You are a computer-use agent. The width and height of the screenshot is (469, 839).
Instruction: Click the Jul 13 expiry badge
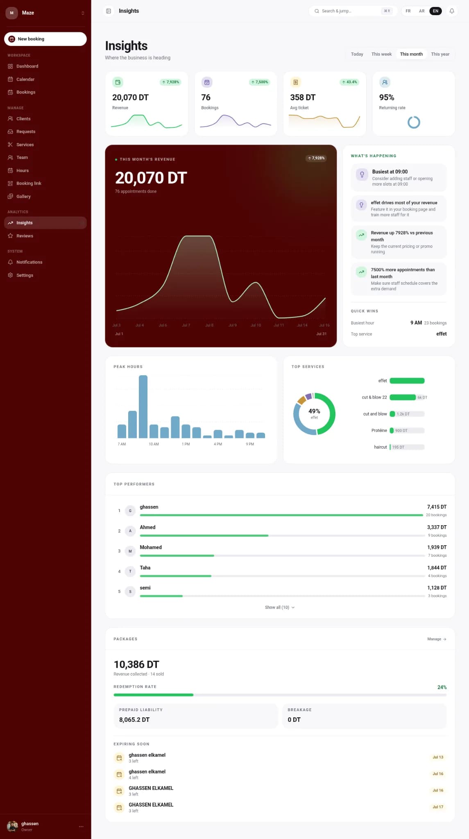[438, 757]
